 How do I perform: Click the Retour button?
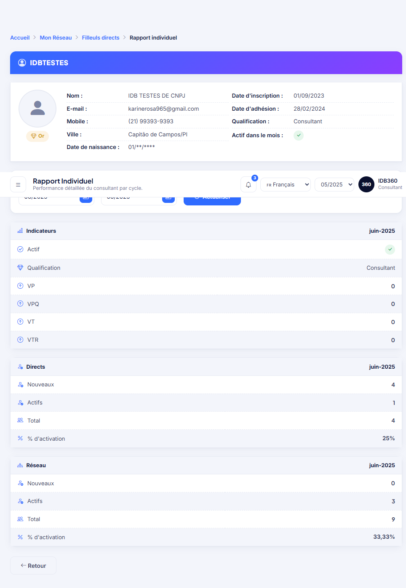click(33, 565)
